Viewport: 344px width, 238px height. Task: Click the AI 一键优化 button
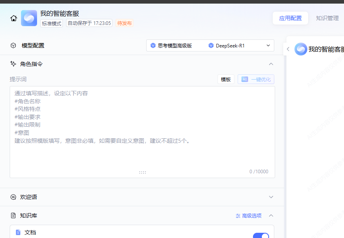pos(256,79)
